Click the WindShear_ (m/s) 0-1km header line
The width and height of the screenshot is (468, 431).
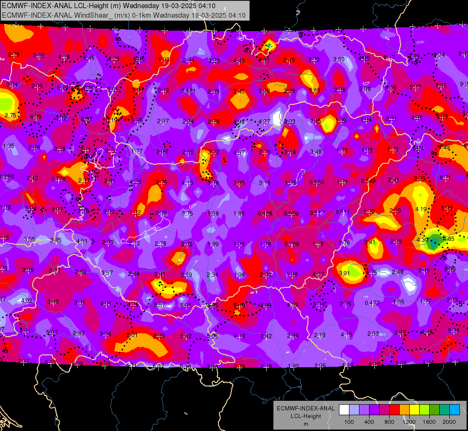123,15
